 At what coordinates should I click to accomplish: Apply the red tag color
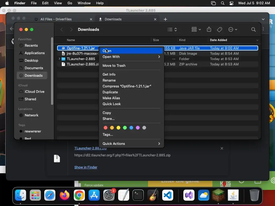pyautogui.click(x=105, y=128)
